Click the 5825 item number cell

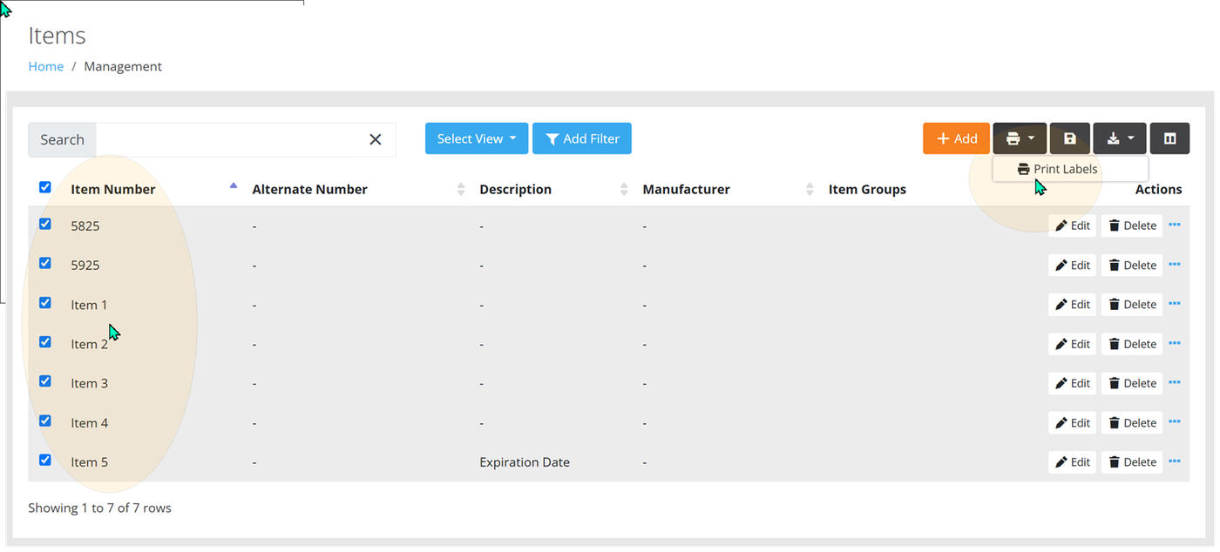(x=85, y=226)
